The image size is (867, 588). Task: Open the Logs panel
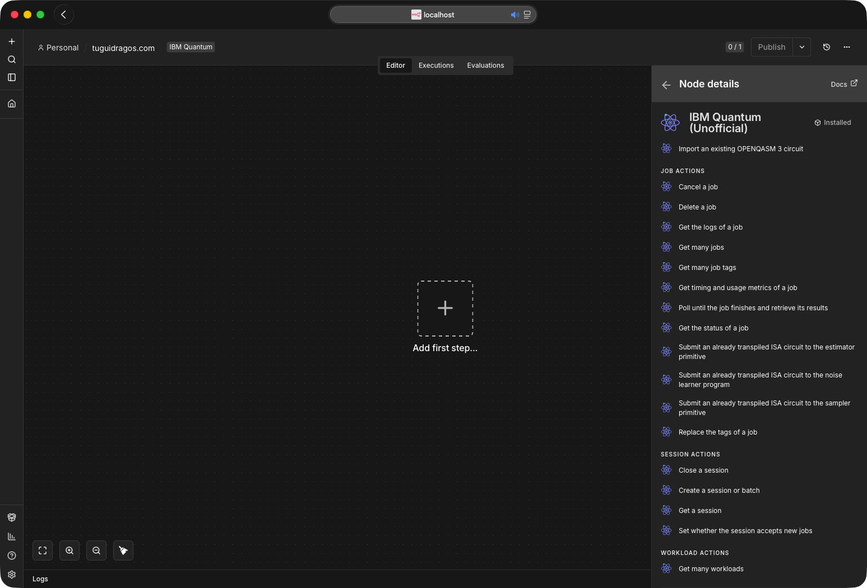[40, 579]
